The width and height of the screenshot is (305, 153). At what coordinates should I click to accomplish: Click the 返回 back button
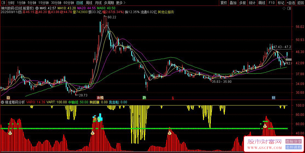point(300,3)
